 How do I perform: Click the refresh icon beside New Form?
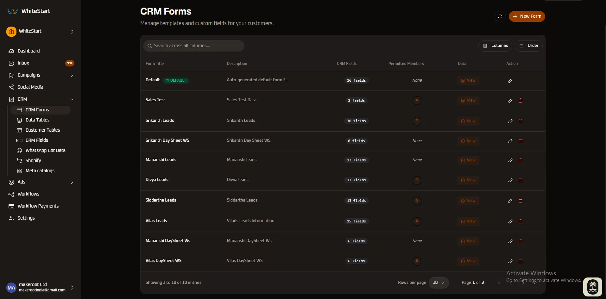[x=500, y=16]
